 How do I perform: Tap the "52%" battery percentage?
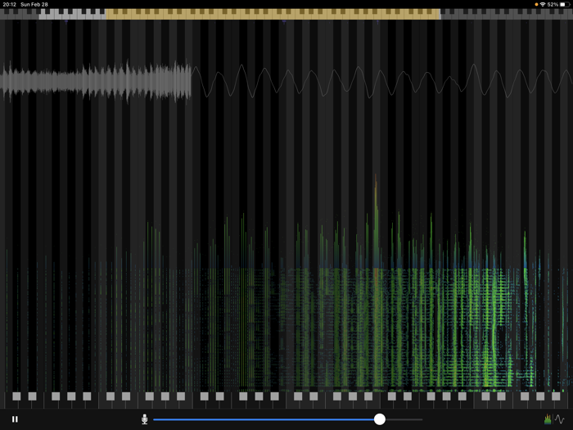[553, 4]
